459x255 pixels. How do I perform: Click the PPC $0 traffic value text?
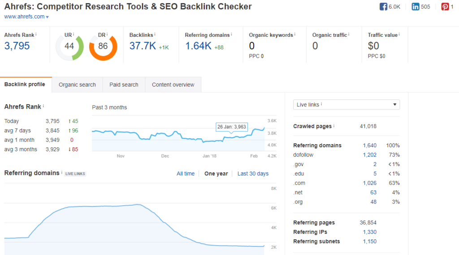[377, 56]
